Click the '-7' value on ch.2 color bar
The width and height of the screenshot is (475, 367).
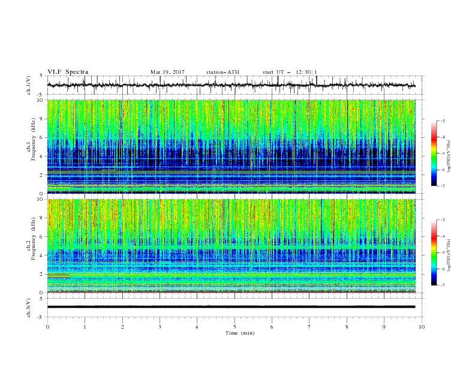pyautogui.click(x=442, y=285)
